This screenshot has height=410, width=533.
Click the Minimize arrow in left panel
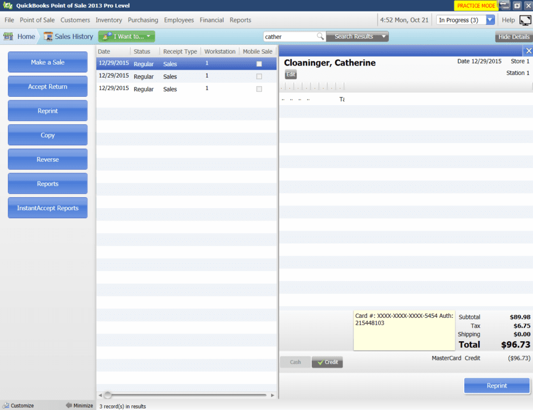69,405
